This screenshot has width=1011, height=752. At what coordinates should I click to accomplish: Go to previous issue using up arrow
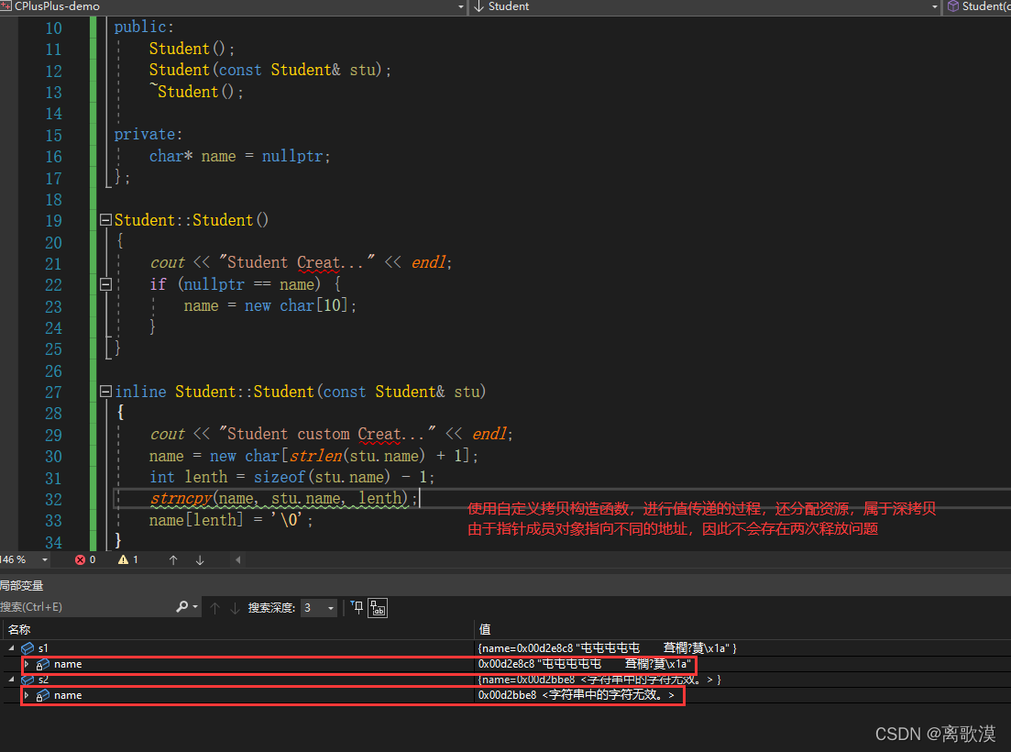(173, 559)
